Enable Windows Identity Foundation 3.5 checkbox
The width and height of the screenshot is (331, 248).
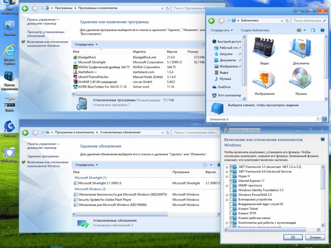[x=231, y=190]
